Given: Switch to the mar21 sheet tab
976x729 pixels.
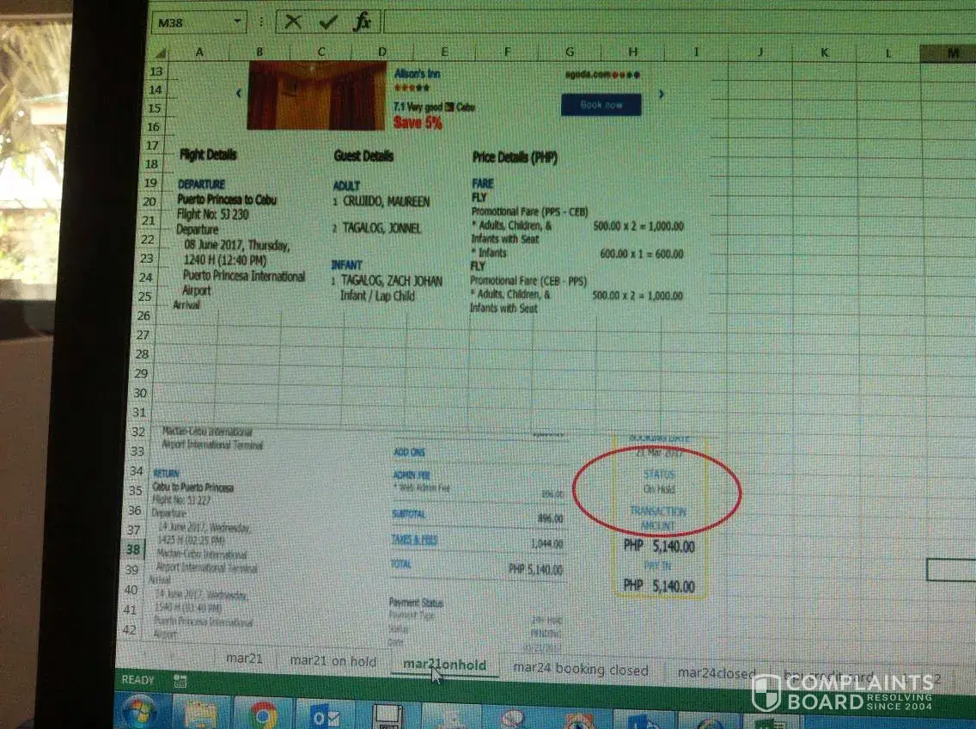Looking at the screenshot, I should [244, 658].
